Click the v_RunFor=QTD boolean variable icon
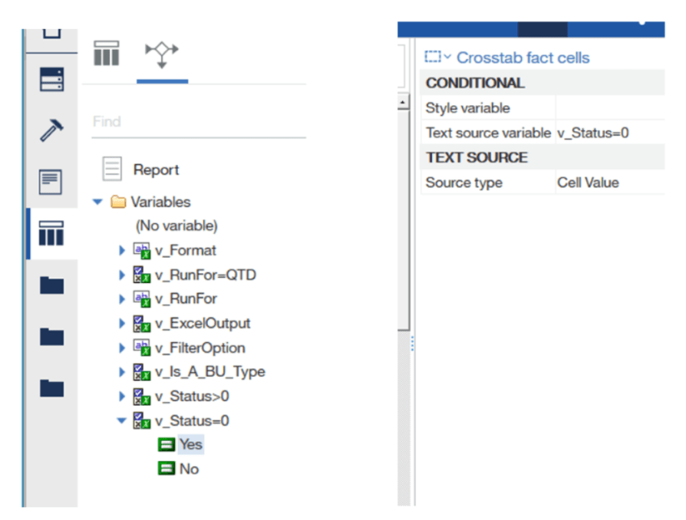 pos(142,275)
